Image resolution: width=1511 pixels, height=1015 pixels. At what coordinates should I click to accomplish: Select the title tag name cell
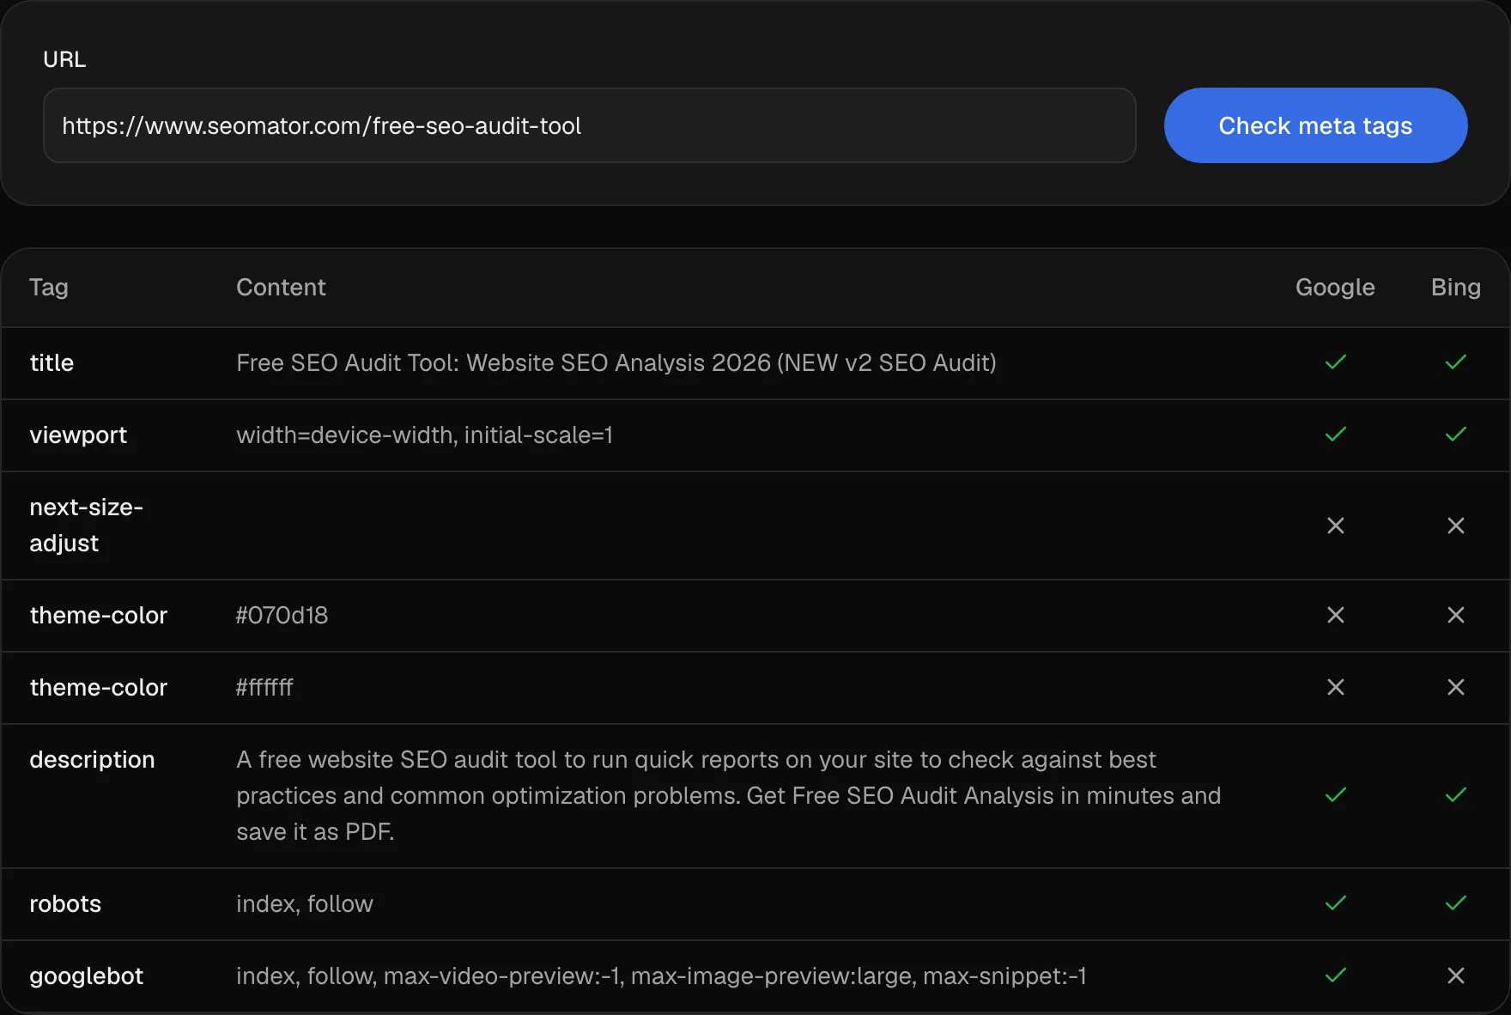52,363
